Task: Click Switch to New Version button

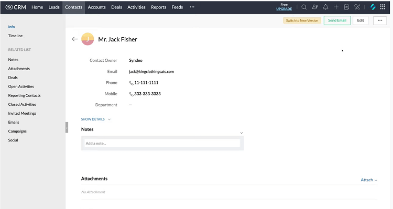Action: pos(302,20)
